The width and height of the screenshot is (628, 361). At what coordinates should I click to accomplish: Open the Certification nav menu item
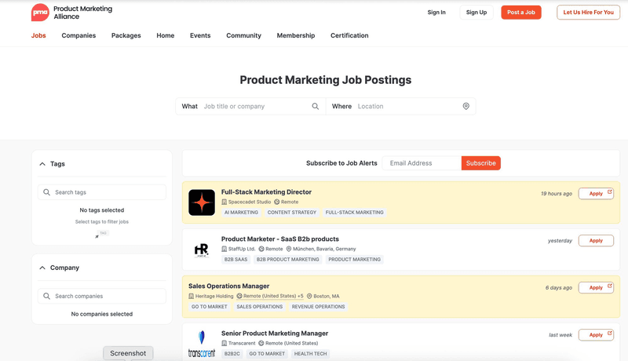point(349,35)
